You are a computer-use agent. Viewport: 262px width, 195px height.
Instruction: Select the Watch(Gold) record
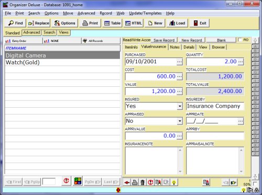pos(62,62)
